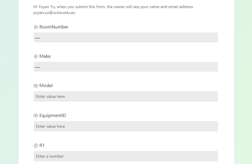
Task: Open the RoomNumber choice dropdown
Action: click(x=126, y=38)
